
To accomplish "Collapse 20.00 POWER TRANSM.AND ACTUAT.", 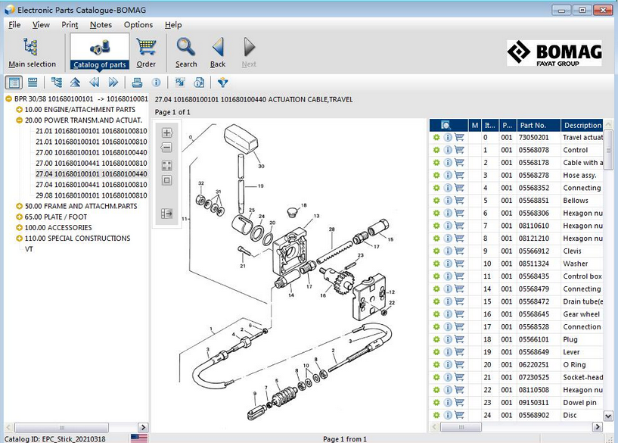I will (19, 120).
